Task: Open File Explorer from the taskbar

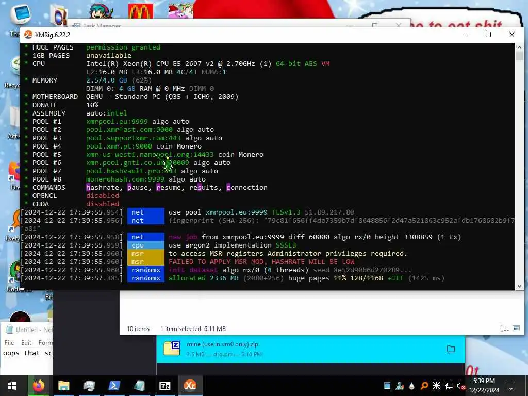Action: coord(63,386)
